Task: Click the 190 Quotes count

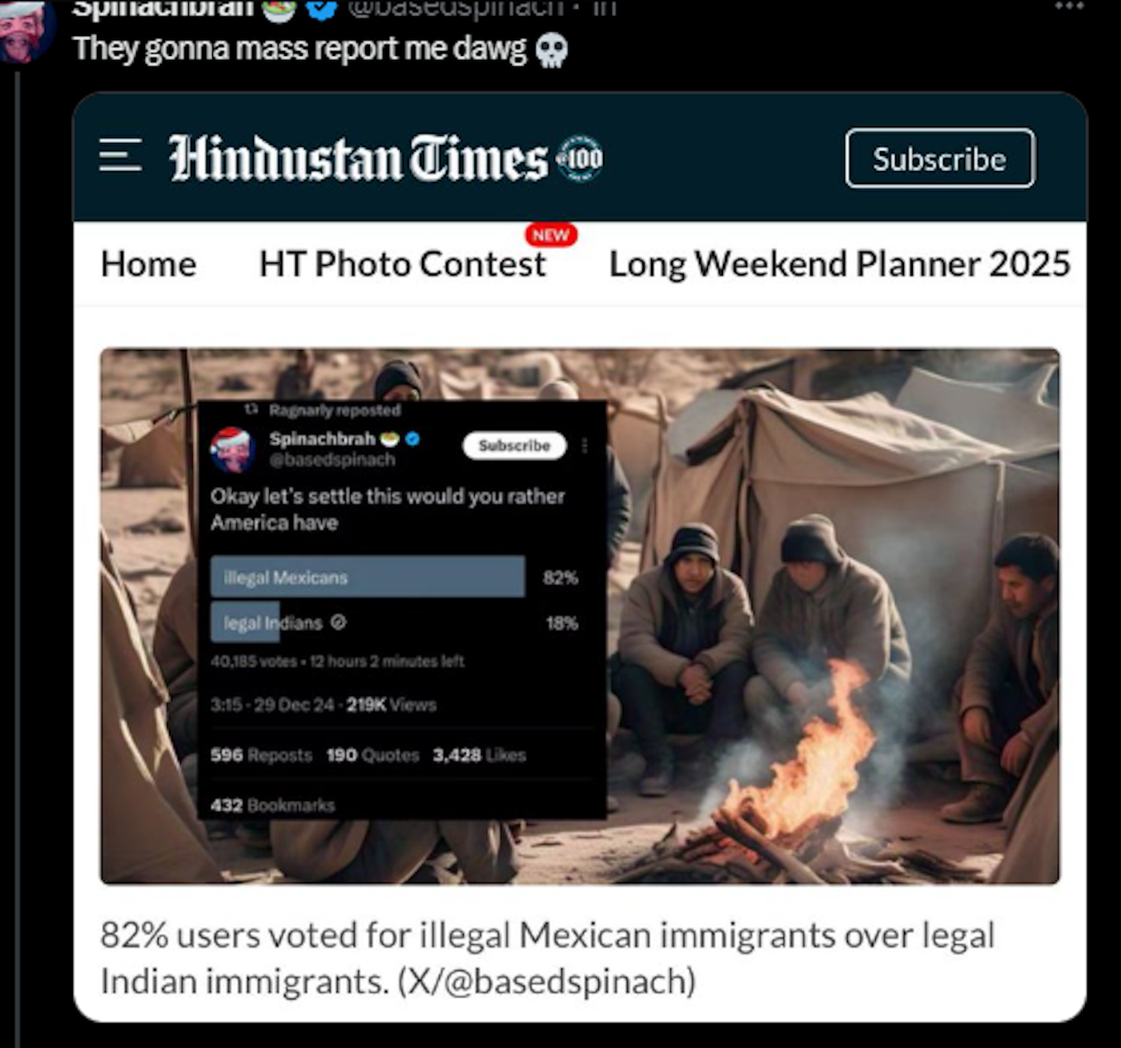Action: [x=373, y=755]
